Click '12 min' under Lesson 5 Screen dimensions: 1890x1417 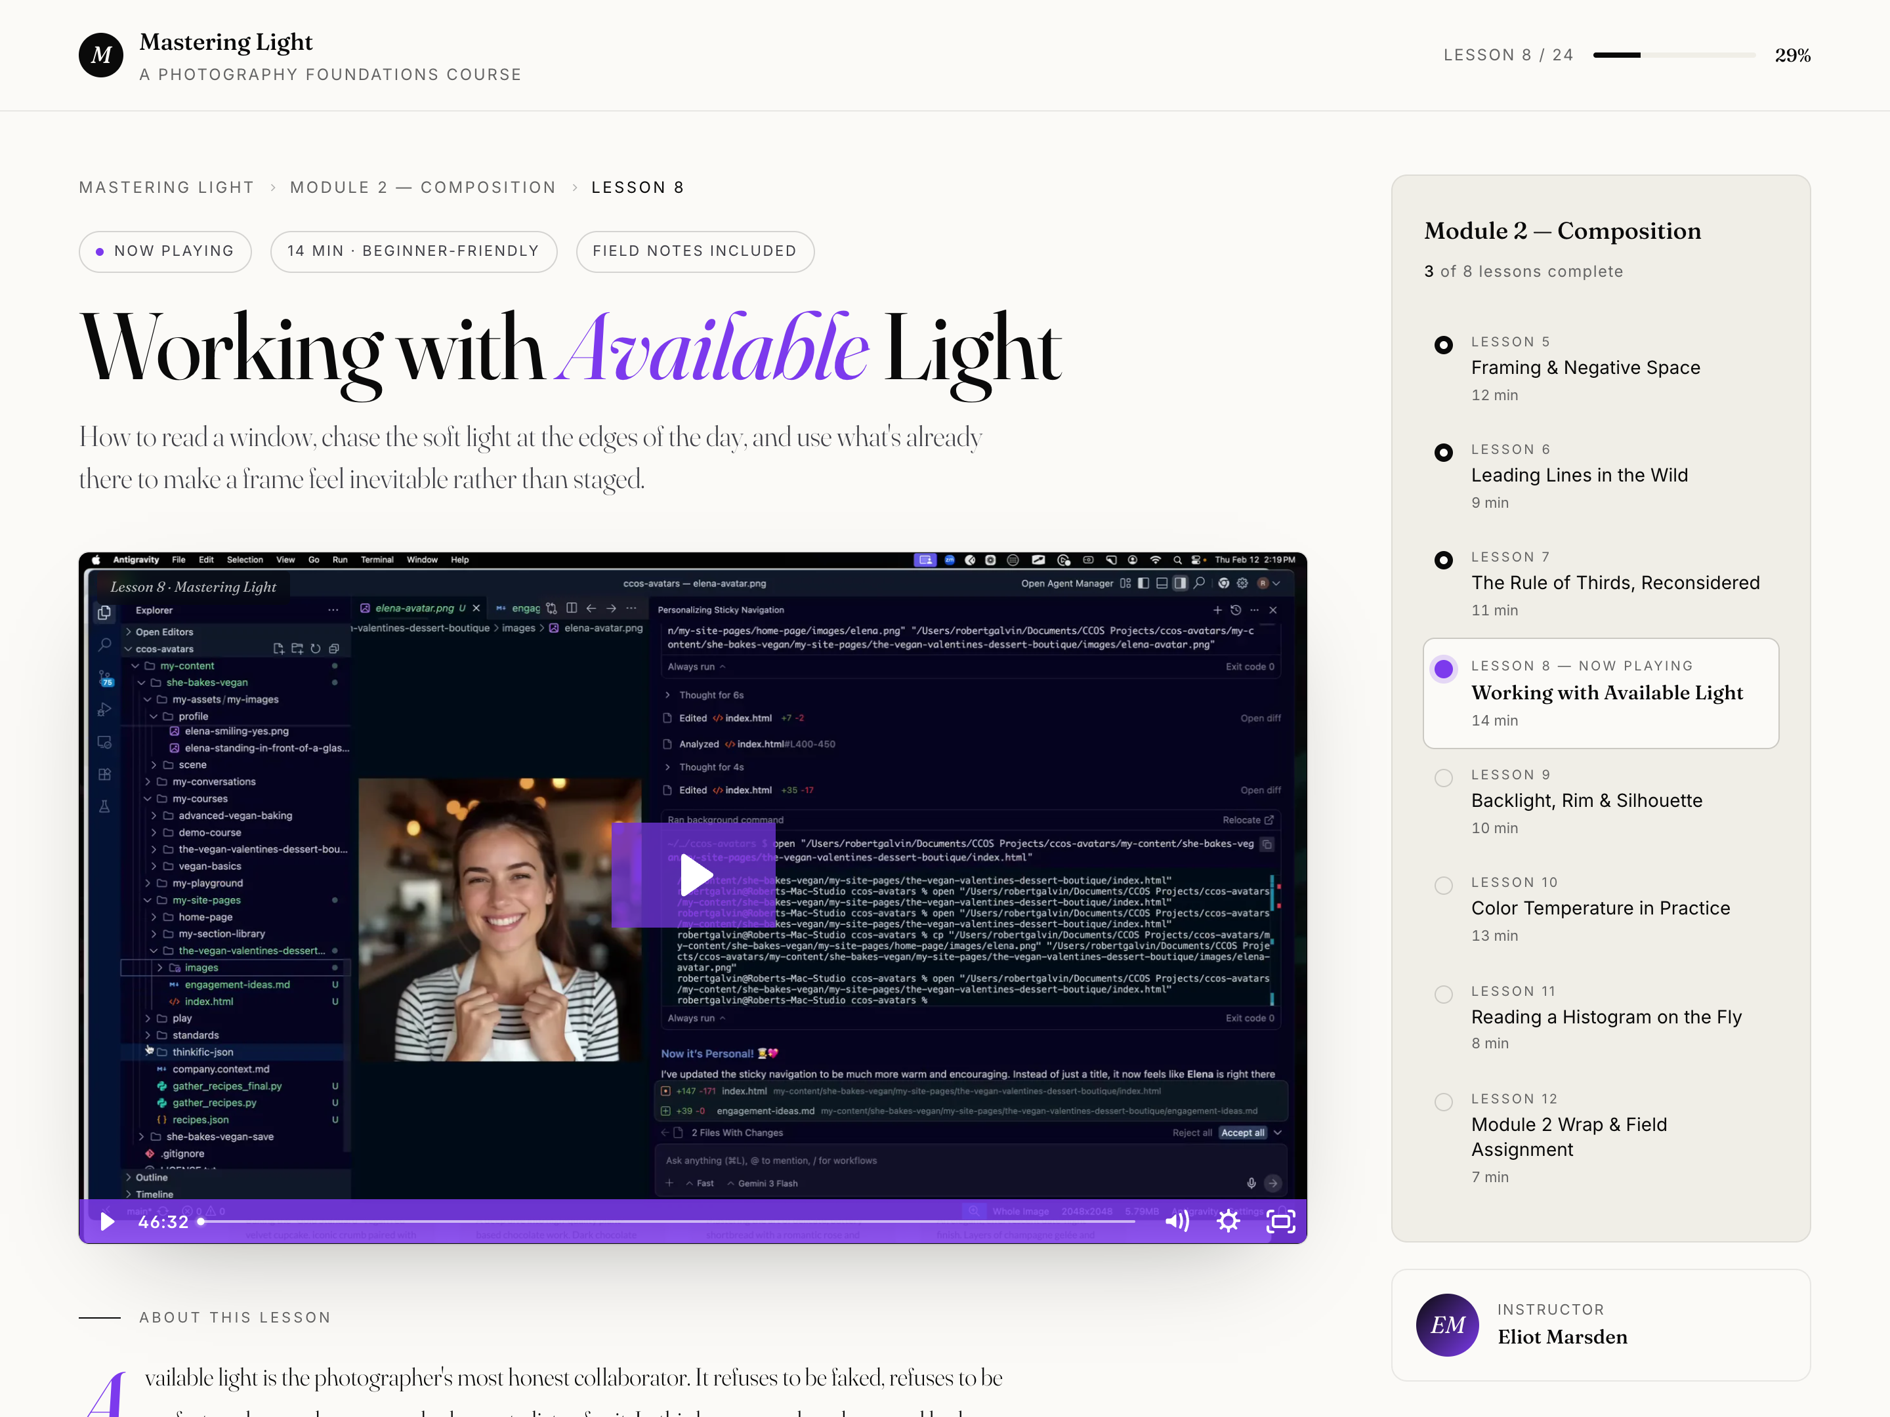[1494, 395]
